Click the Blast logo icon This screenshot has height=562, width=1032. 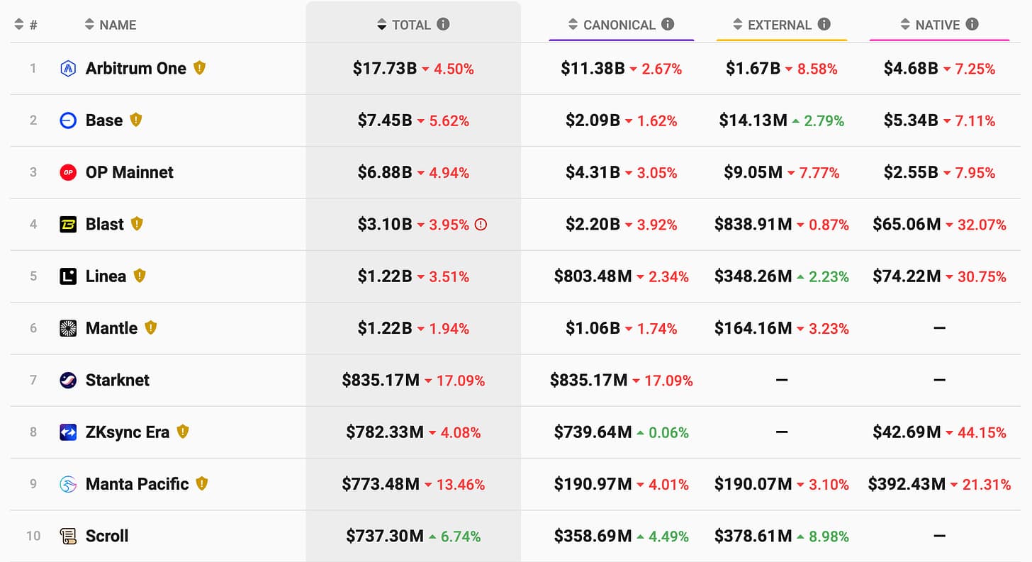click(x=68, y=225)
